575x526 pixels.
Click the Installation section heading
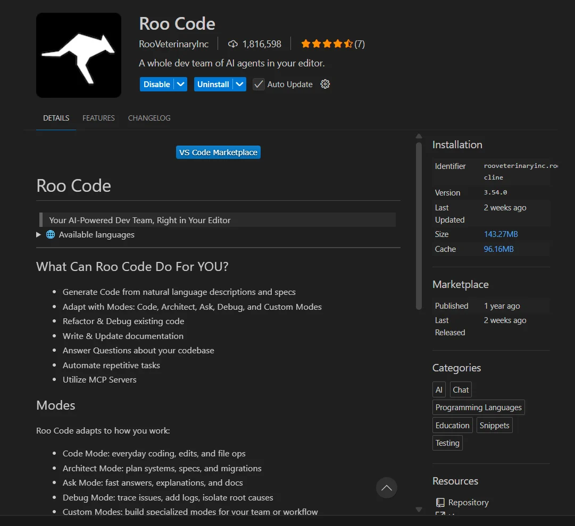click(457, 145)
